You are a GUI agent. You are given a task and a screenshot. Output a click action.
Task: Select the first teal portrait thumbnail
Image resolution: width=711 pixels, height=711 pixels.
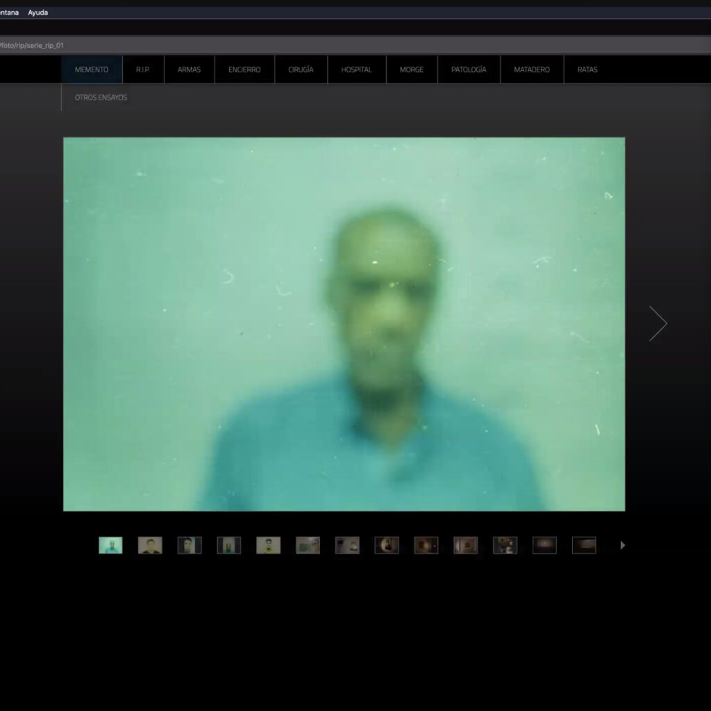pyautogui.click(x=110, y=545)
